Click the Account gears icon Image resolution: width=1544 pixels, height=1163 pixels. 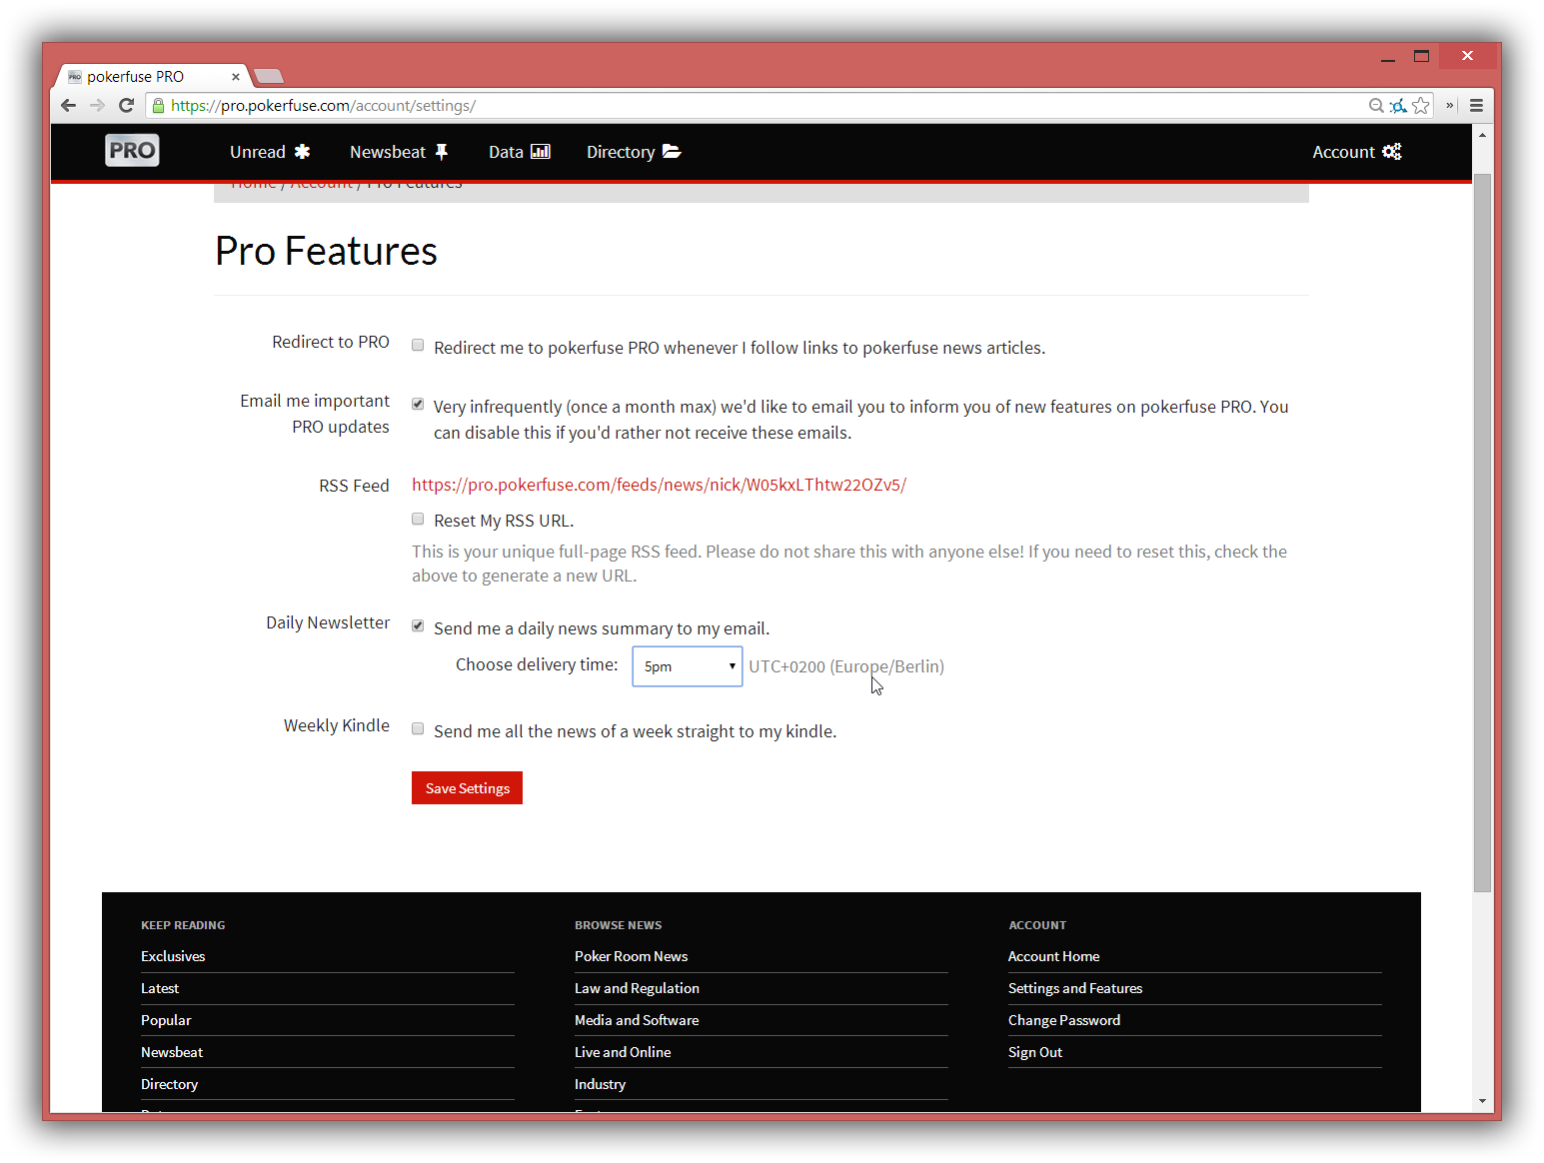tap(1392, 152)
